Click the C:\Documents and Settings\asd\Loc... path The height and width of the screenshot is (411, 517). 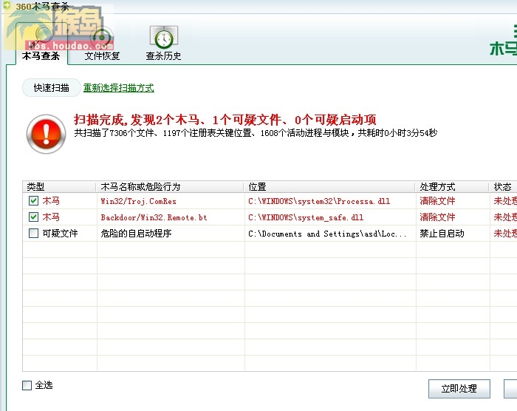[327, 234]
